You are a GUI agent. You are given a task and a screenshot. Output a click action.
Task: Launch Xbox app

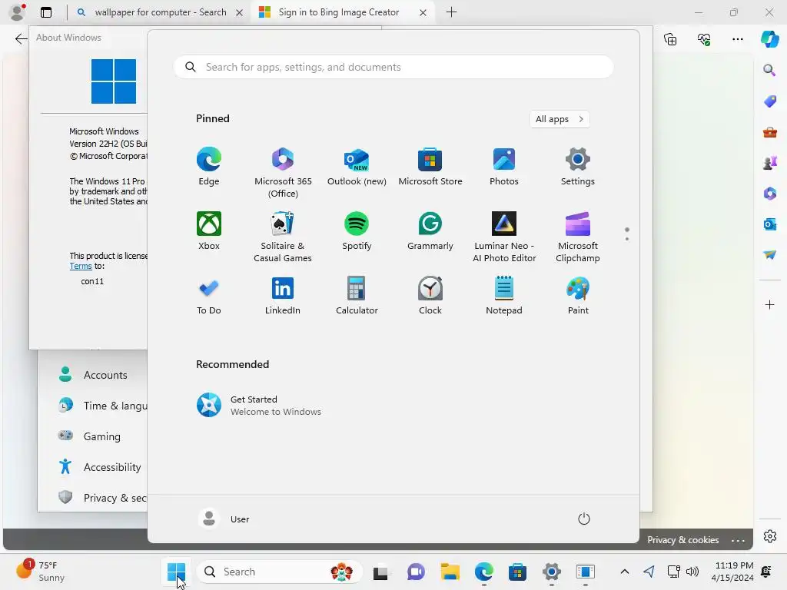[x=209, y=230]
